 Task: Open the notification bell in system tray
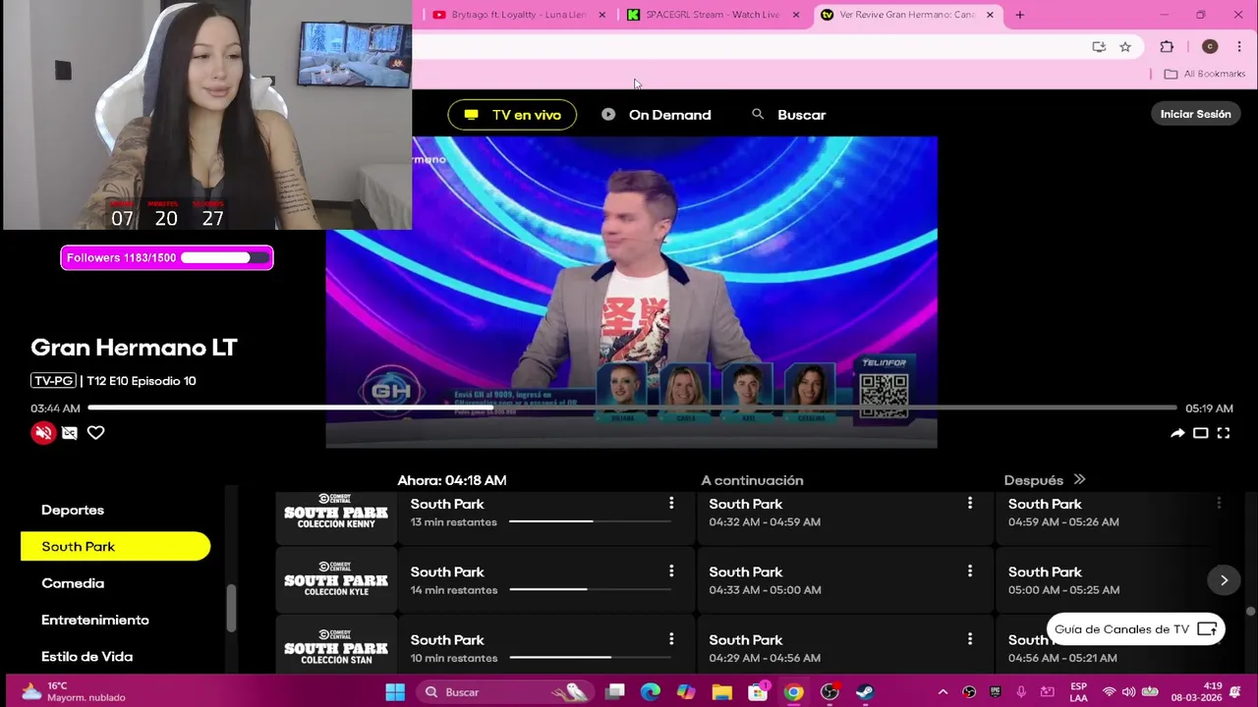click(x=1235, y=692)
